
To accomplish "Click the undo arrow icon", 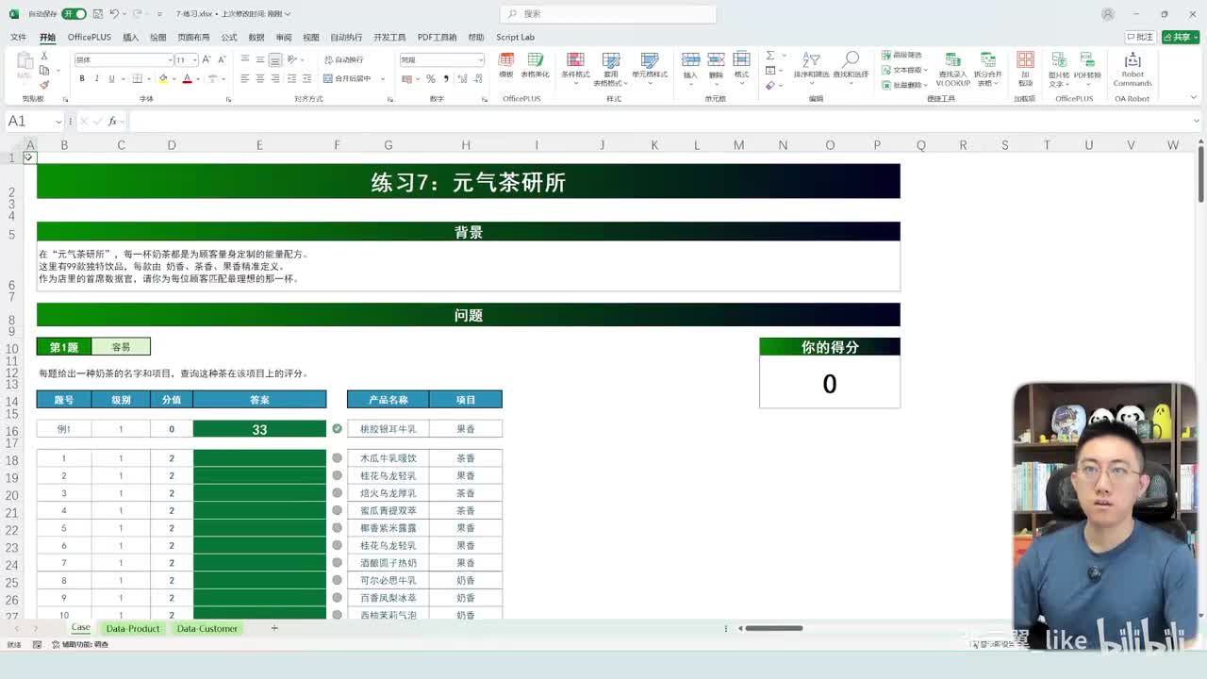I will click(x=113, y=13).
